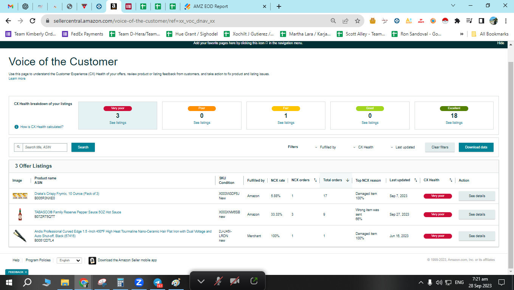Open a new browser tab
The height and width of the screenshot is (290, 514).
tap(279, 6)
